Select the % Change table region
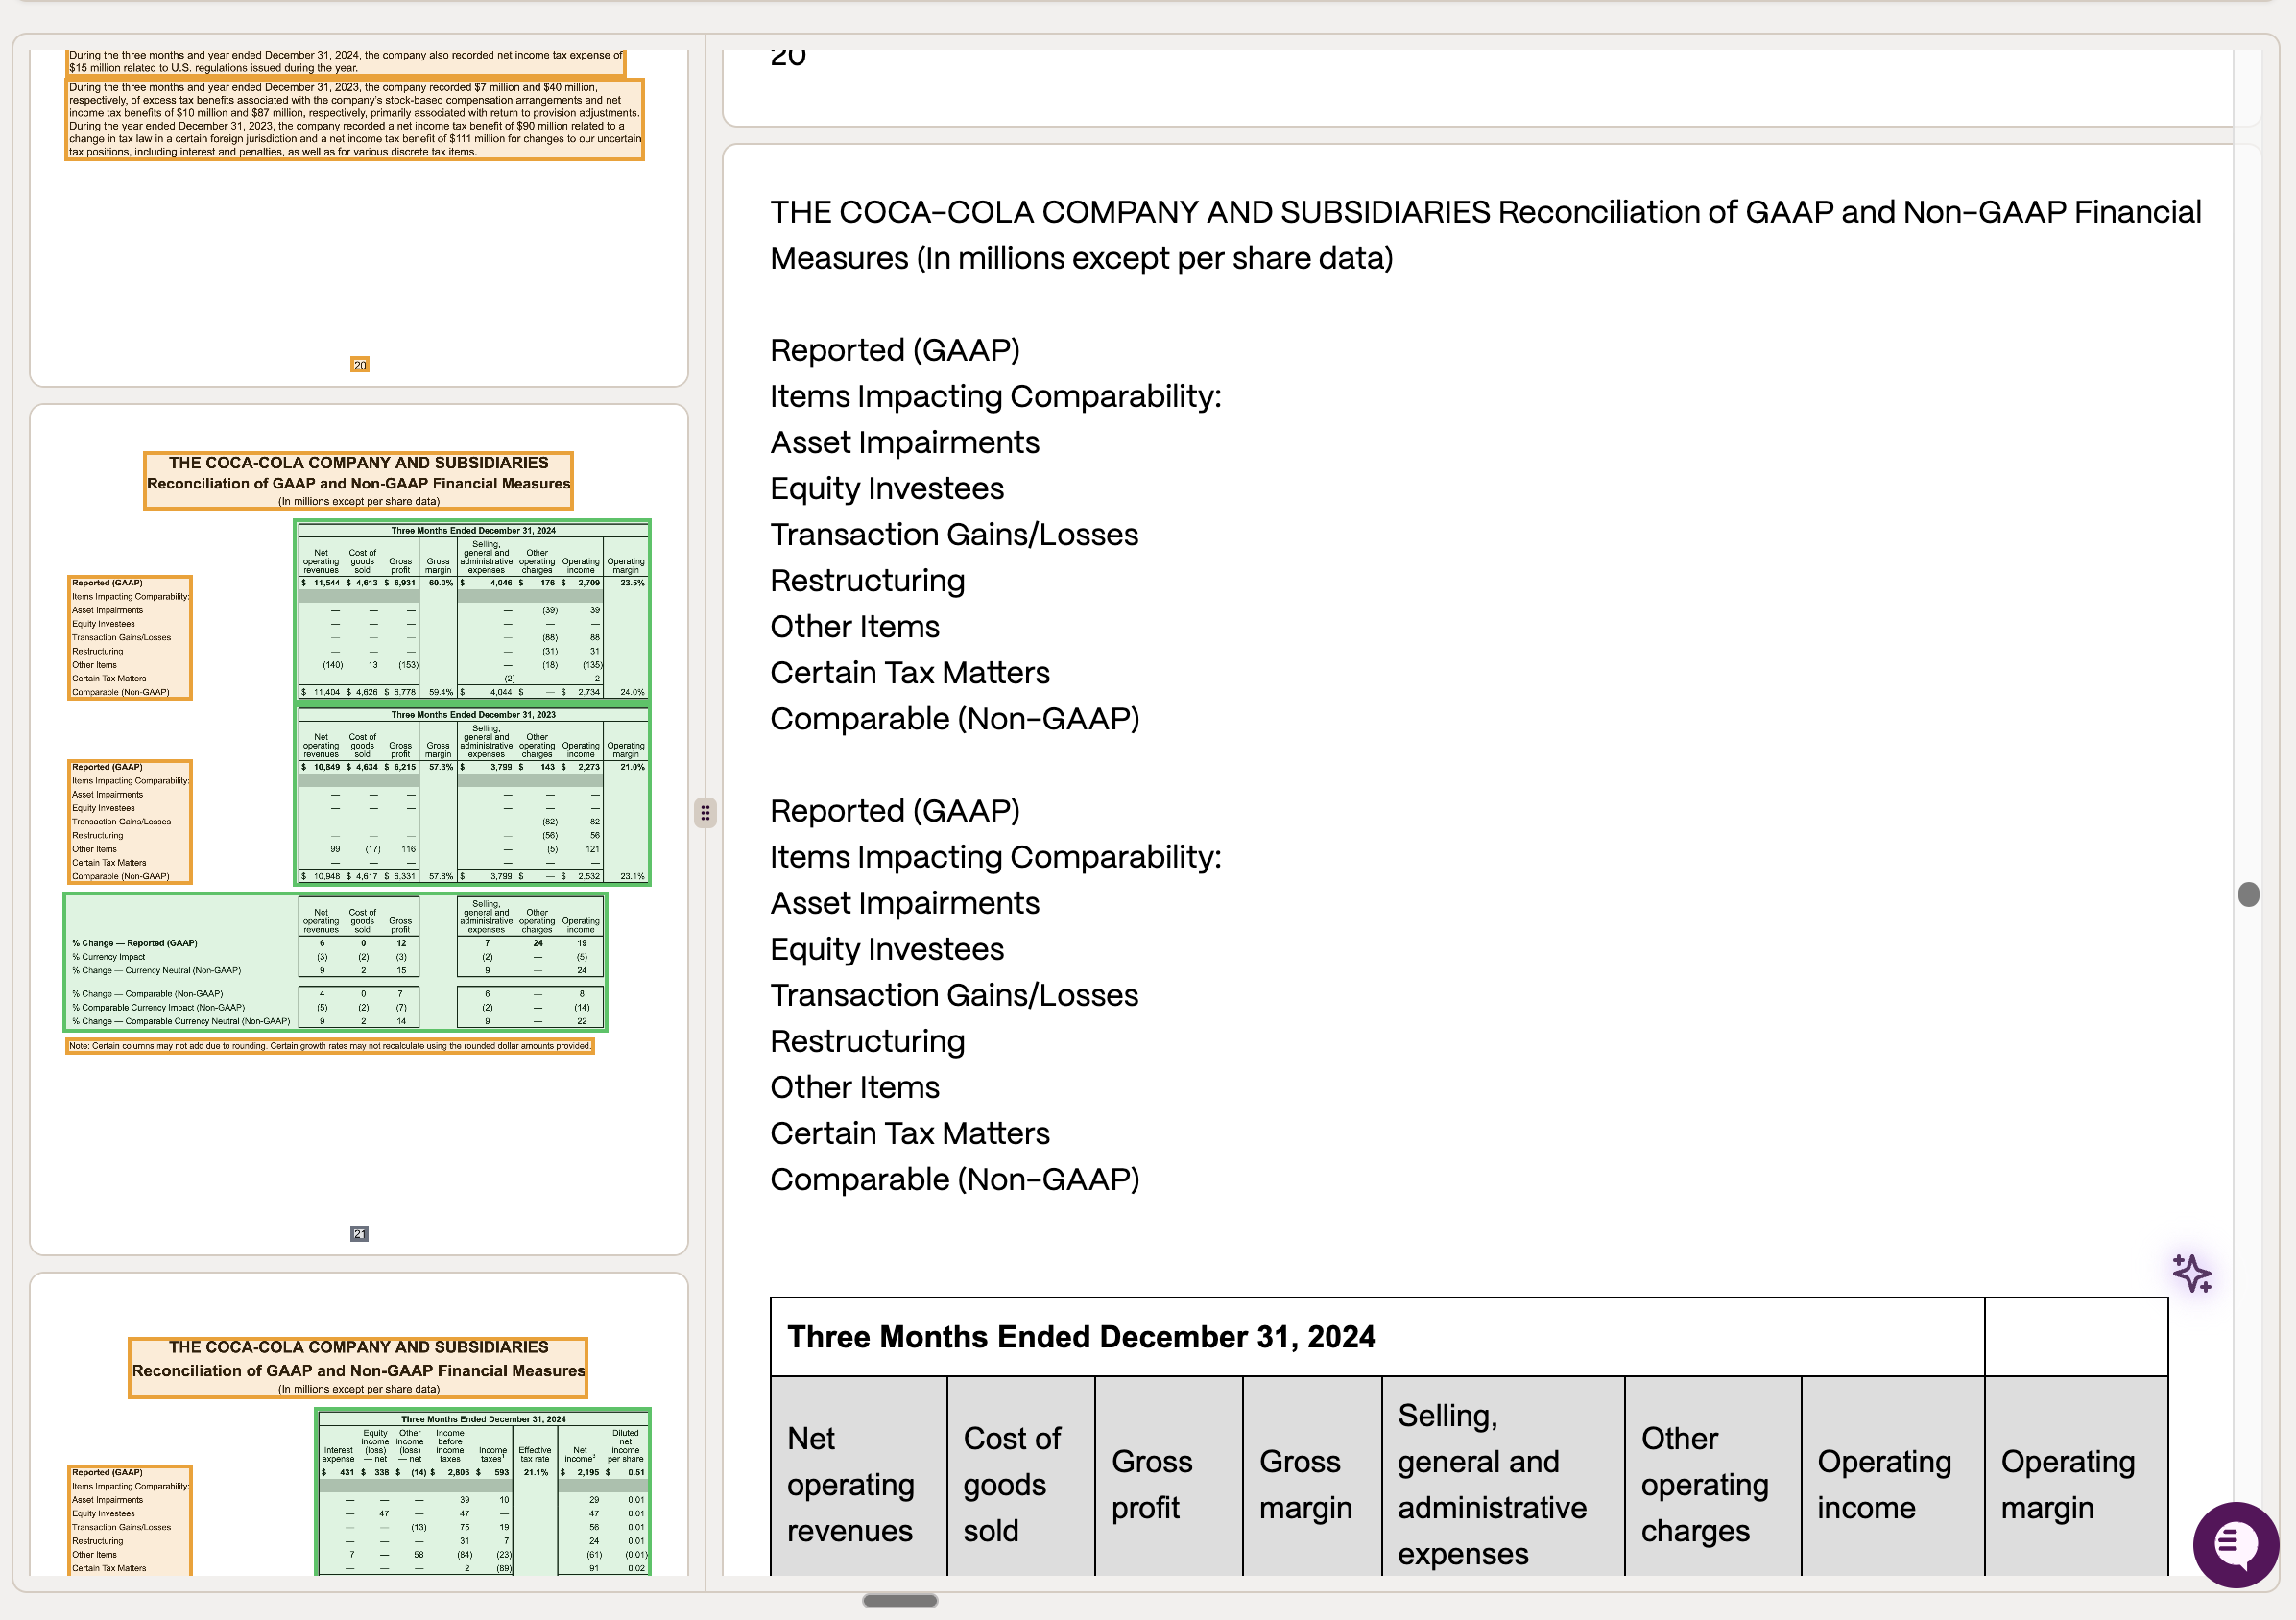 [x=335, y=962]
